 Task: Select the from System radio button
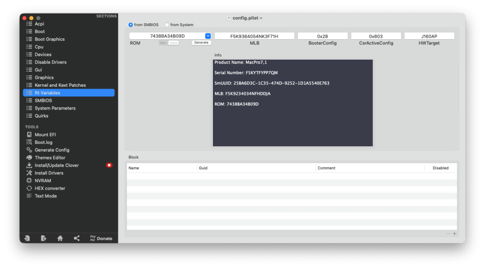(x=167, y=25)
